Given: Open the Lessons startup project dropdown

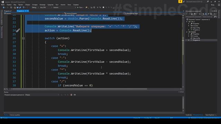Looking at the screenshot, I should click(65, 8).
